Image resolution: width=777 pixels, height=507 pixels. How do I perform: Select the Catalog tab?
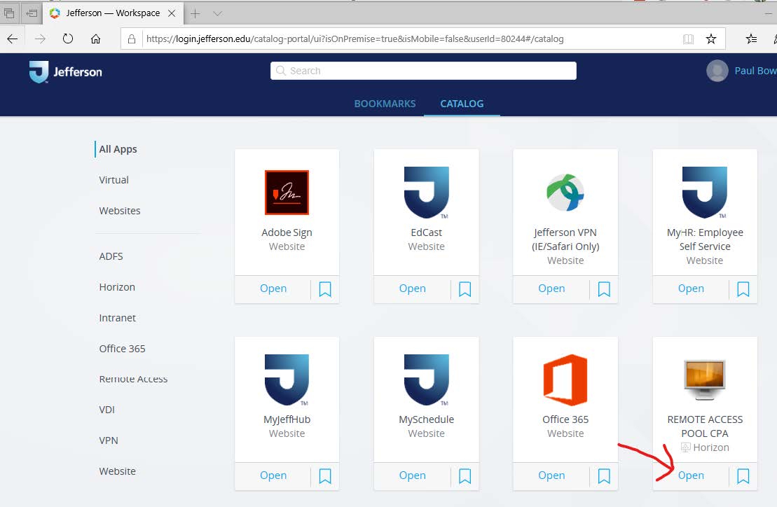462,104
